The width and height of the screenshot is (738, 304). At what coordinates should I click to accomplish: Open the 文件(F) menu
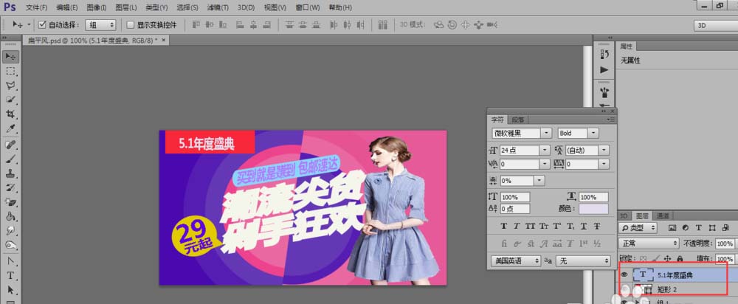(36, 7)
